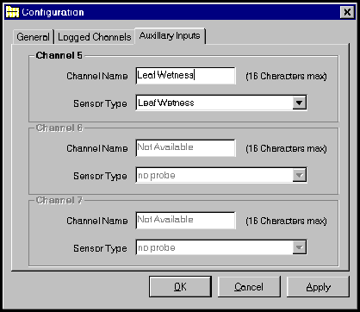Click Channel 7 sensor type dropdown arrow

299,247
